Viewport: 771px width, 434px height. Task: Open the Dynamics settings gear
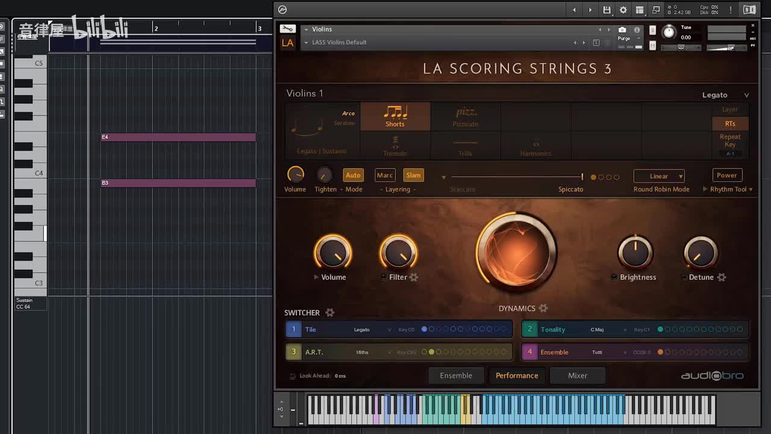coord(543,309)
